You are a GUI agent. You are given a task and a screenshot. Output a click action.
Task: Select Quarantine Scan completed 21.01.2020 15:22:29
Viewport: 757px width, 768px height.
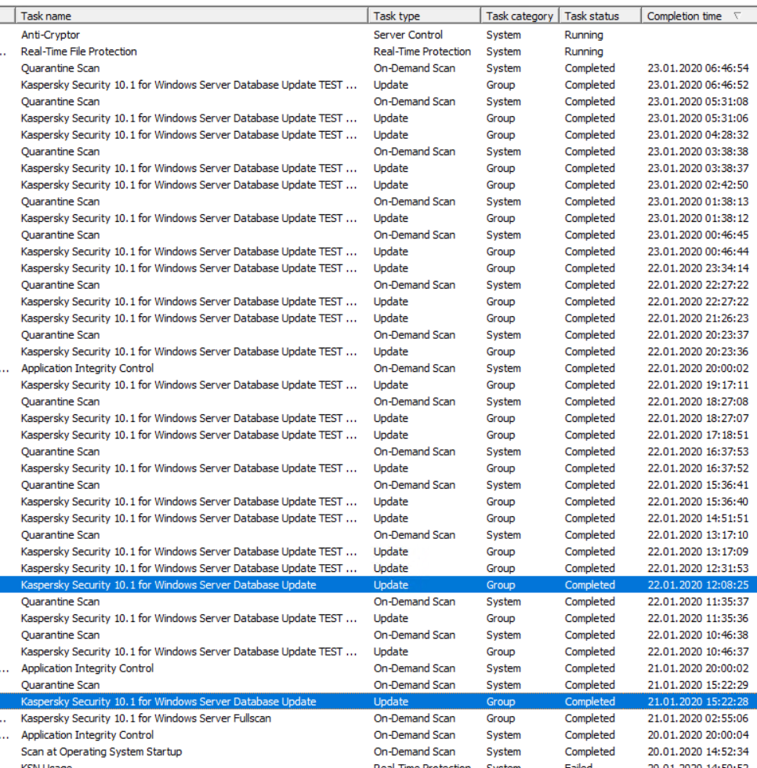pyautogui.click(x=378, y=684)
